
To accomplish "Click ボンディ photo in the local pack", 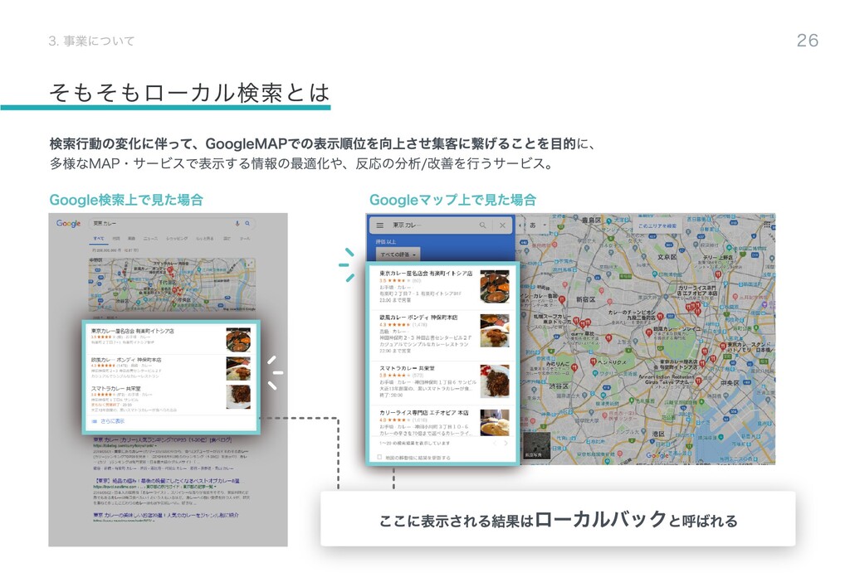I will coord(238,368).
